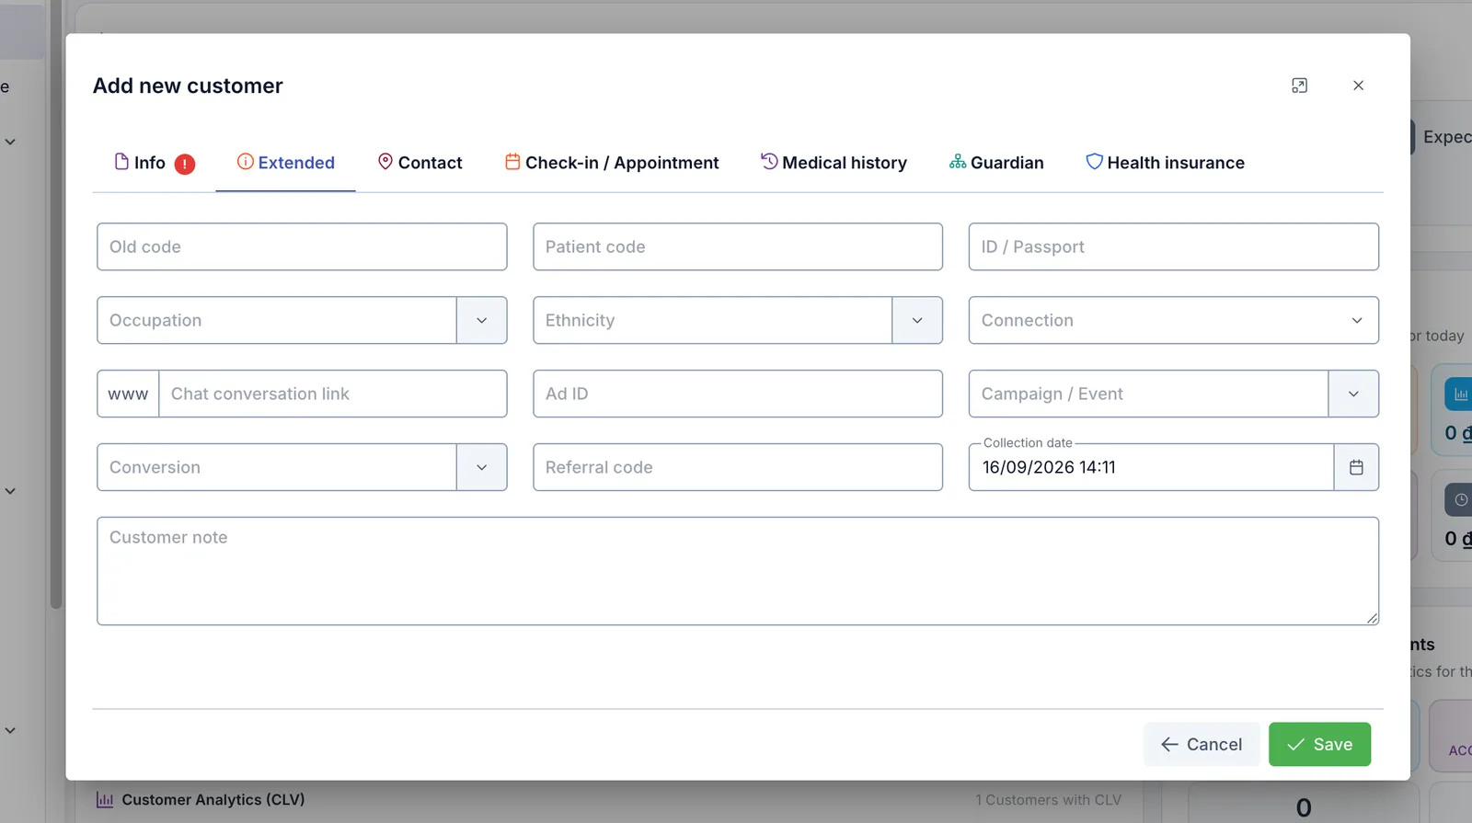Open the Collection date calendar picker

pyautogui.click(x=1356, y=467)
